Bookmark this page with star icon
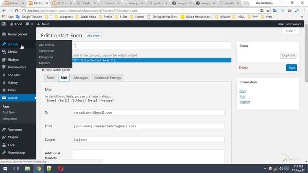308x173 pixels. point(268,11)
